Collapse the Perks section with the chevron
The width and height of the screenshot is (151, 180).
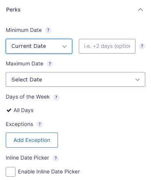(x=140, y=9)
